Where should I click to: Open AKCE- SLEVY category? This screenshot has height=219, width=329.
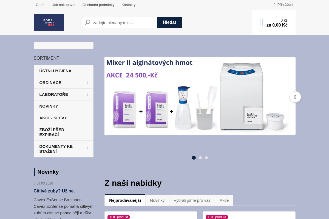click(x=64, y=118)
